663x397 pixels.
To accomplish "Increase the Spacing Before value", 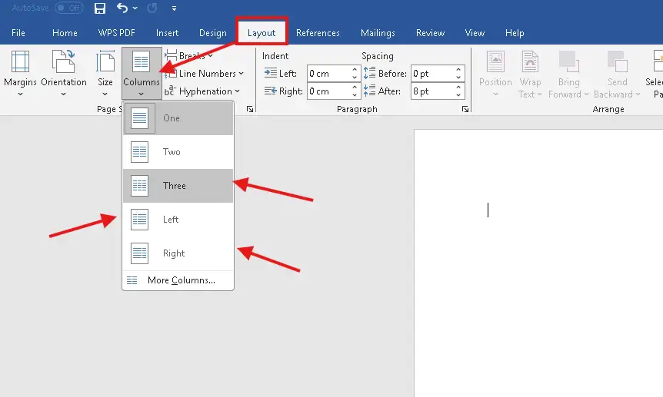I will tap(458, 70).
